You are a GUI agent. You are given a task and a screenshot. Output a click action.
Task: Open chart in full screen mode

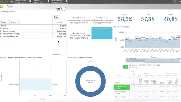pyautogui.click(x=64, y=9)
